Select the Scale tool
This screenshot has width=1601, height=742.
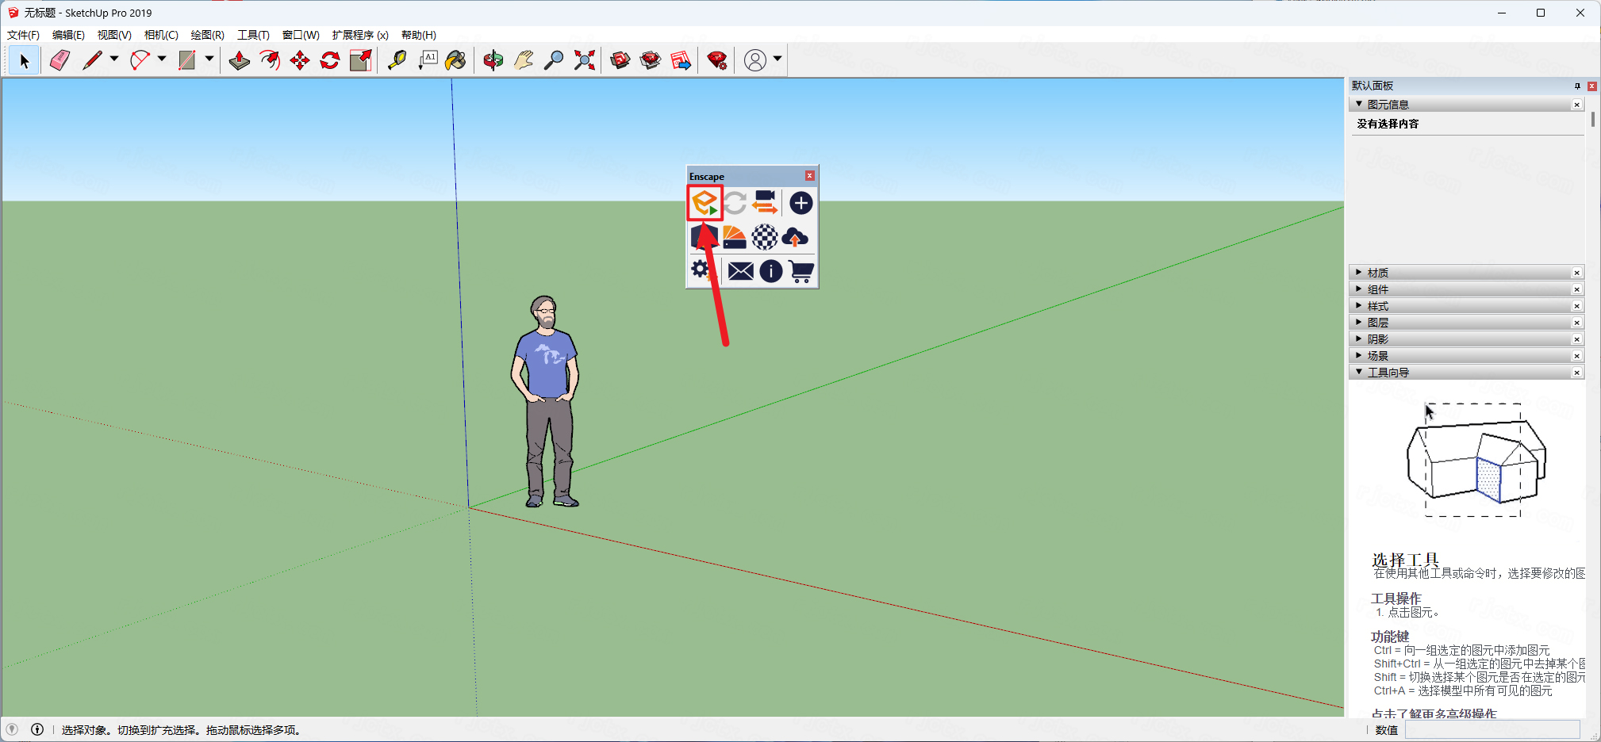[361, 60]
